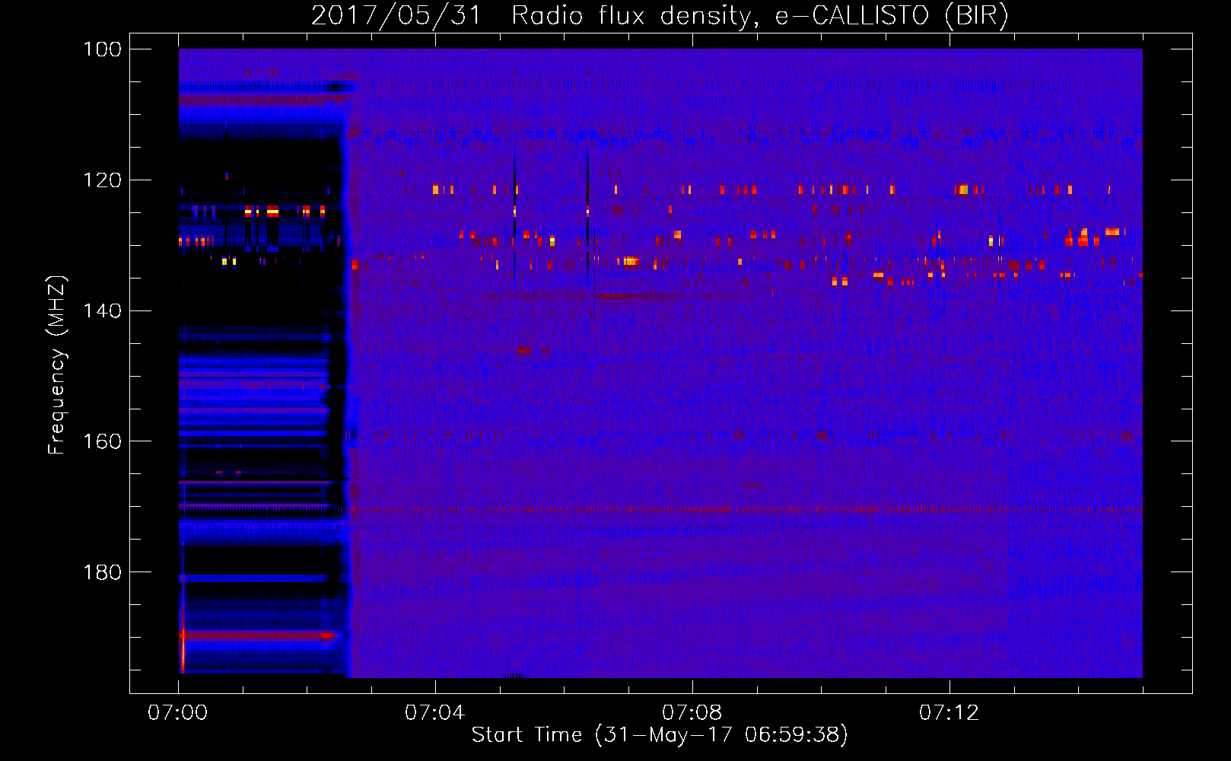Click the time tick label "07:04"
The image size is (1231, 761).
(435, 713)
